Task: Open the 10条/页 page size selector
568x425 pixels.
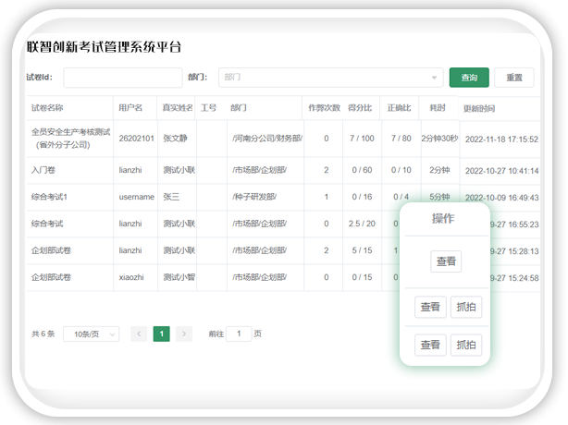Action: 91,334
